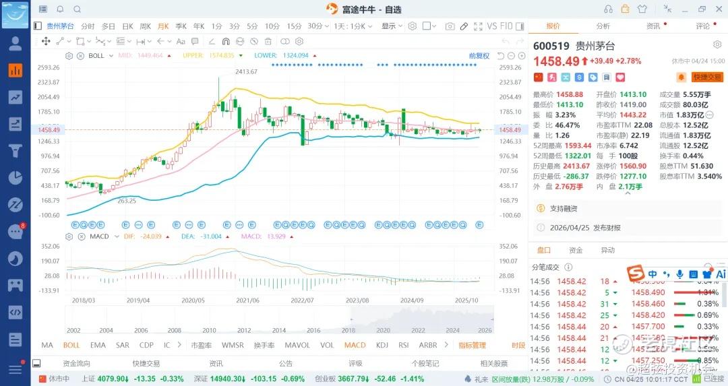This screenshot has height=386, width=728.
Task: Open 指标管理 indicator management
Action: pos(472,345)
